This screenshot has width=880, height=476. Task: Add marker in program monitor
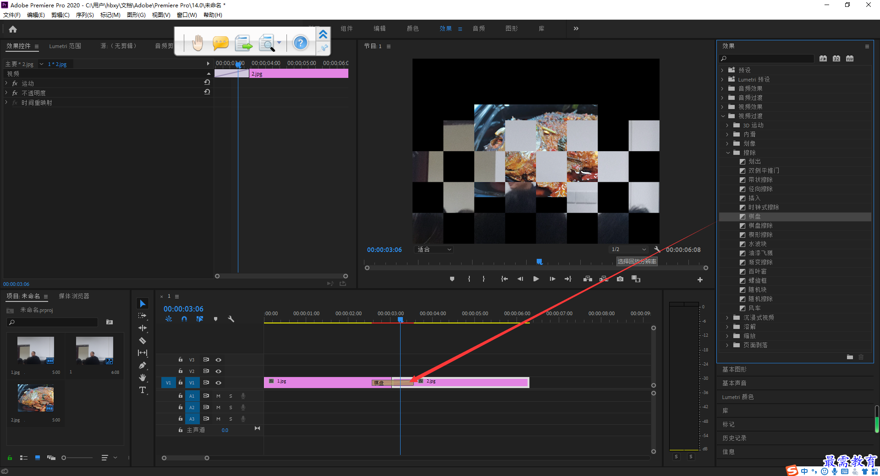(x=452, y=279)
